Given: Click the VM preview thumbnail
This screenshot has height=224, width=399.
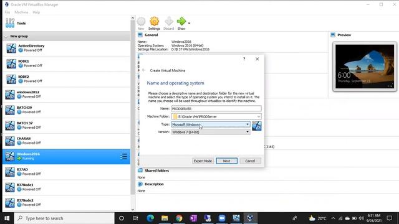Looking at the screenshot, I should tap(365, 67).
